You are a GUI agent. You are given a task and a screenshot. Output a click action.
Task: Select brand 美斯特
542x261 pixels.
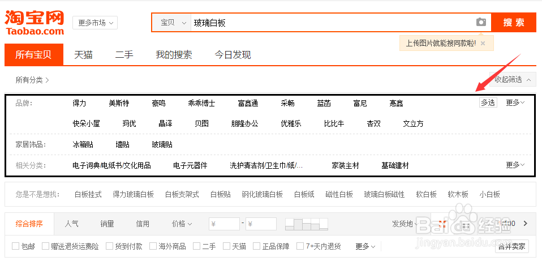pos(119,103)
